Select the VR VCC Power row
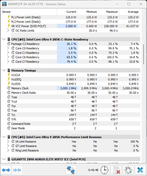 73,26
